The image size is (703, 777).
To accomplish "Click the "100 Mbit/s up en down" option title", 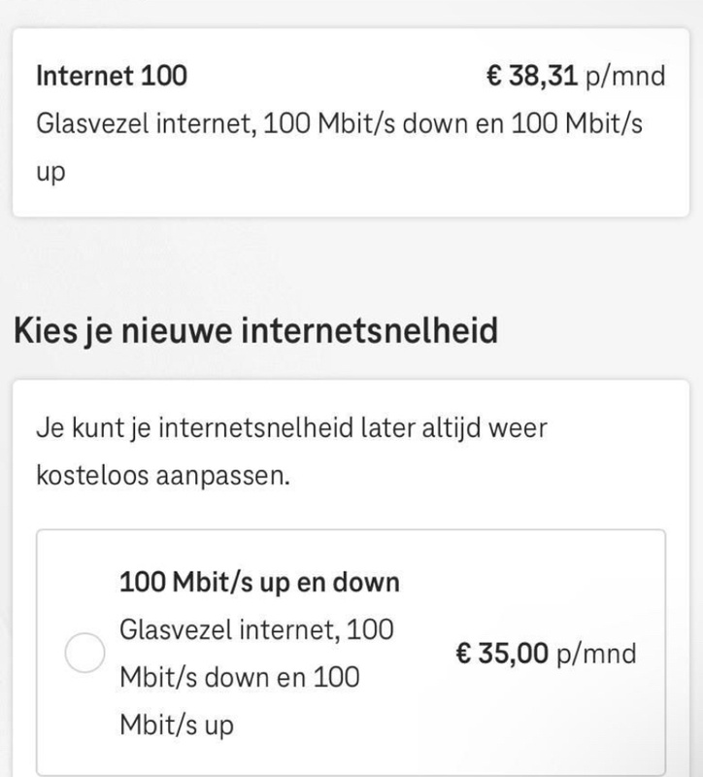I will tap(259, 583).
